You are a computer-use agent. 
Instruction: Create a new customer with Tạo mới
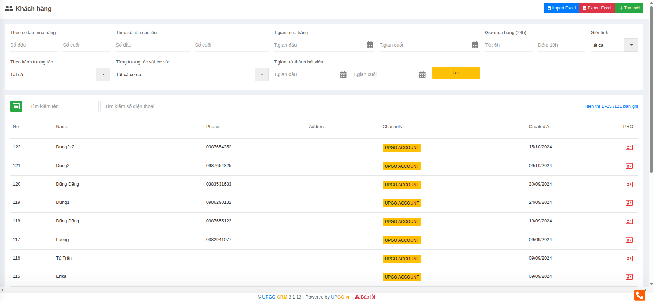629,8
